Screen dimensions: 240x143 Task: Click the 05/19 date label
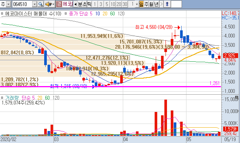tap(230, 140)
